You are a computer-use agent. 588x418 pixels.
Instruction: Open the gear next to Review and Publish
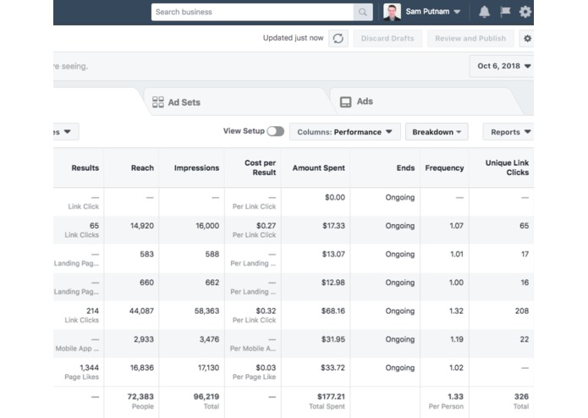[x=527, y=38]
